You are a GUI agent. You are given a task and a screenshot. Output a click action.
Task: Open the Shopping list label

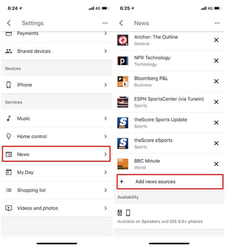pyautogui.click(x=31, y=190)
